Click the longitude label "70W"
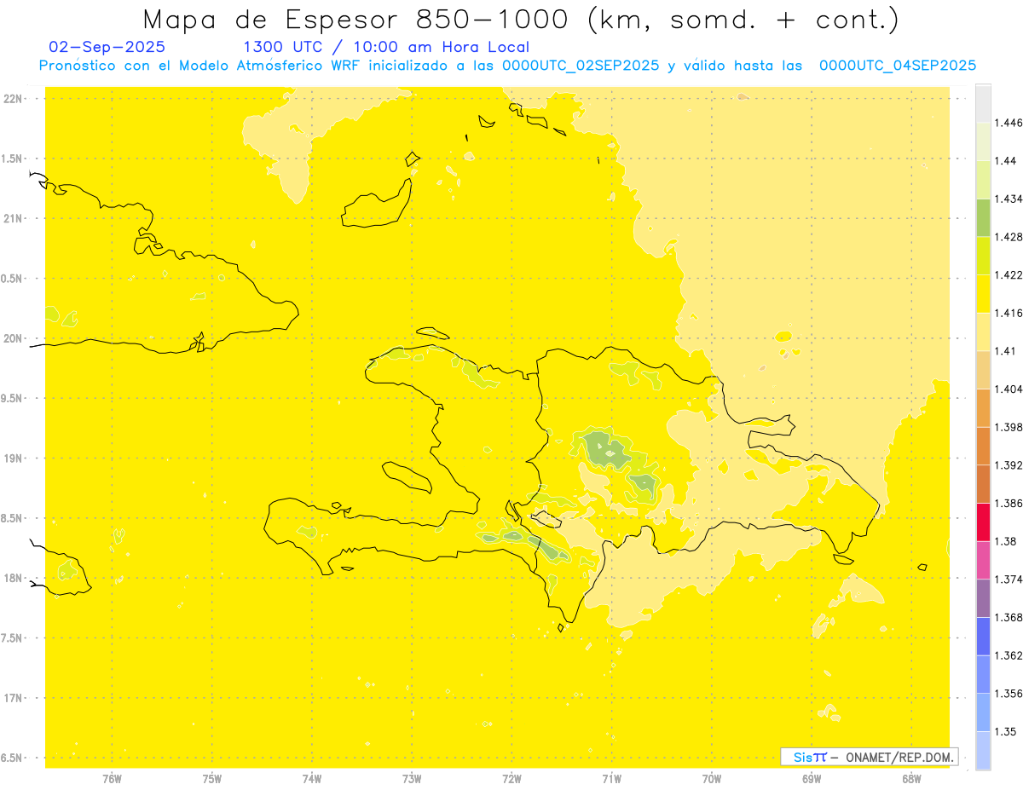 pos(711,779)
